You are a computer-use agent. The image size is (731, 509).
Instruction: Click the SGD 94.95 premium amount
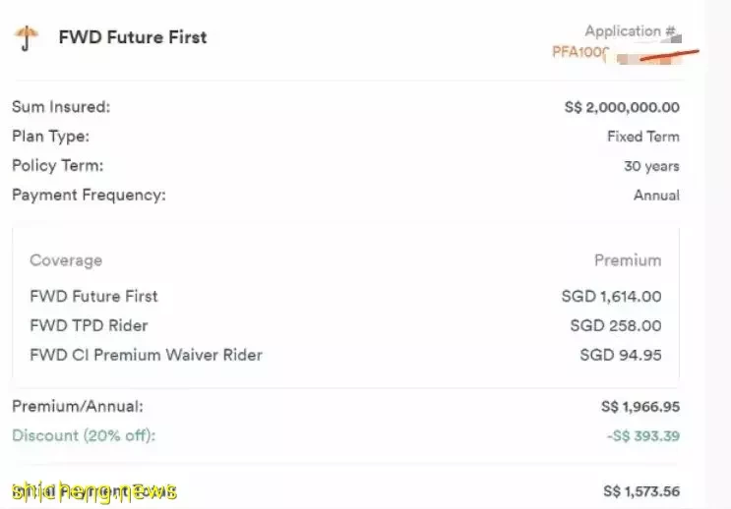pos(621,355)
